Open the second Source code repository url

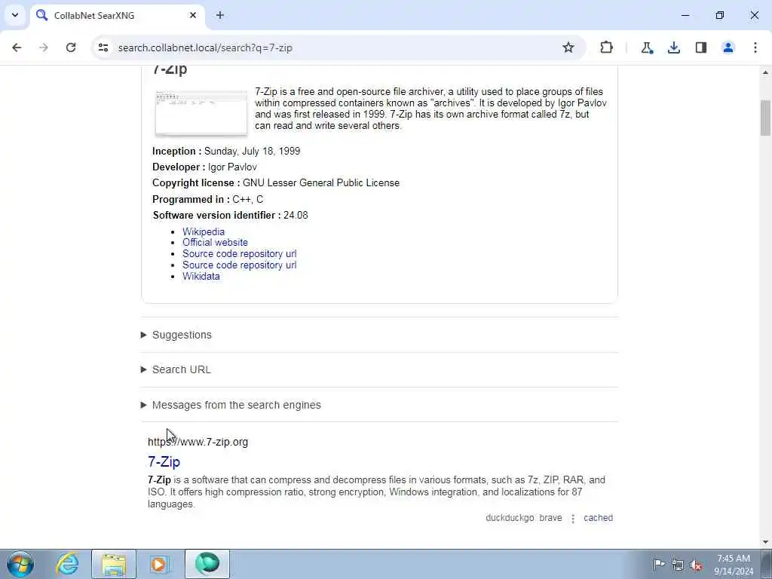(239, 265)
